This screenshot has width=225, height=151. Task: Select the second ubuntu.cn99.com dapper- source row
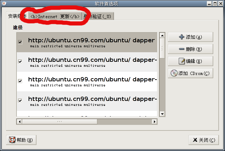click(x=87, y=62)
